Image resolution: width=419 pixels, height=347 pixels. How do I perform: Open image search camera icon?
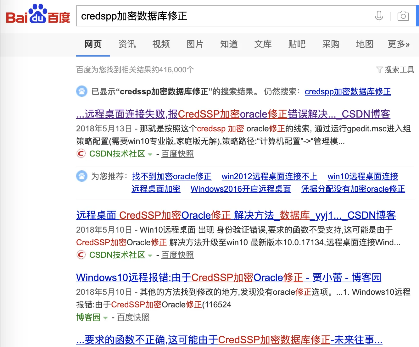coord(403,16)
